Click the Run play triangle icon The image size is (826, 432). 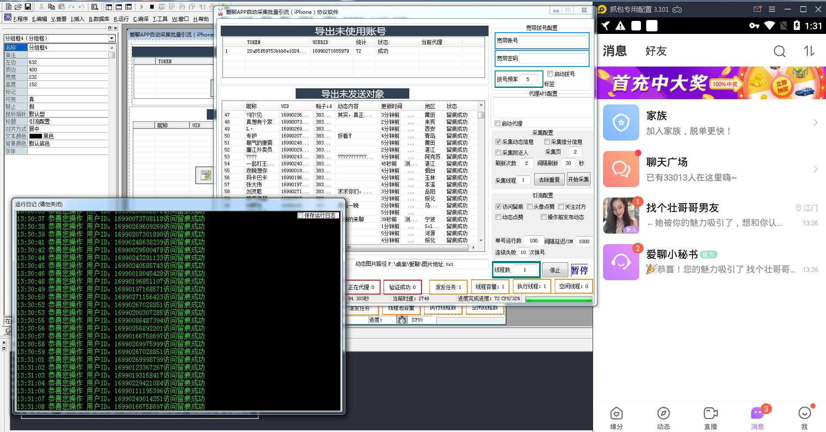click(142, 7)
